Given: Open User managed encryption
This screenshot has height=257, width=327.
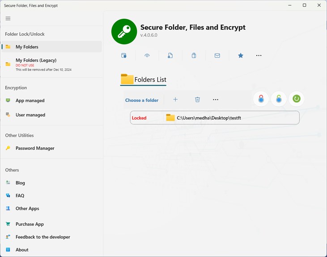Looking at the screenshot, I should tap(51, 115).
